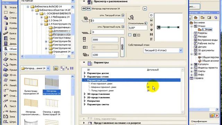This screenshot has height=125, width=222.
Task: Select the Stair (Лестница) tool
Action: 10,59
